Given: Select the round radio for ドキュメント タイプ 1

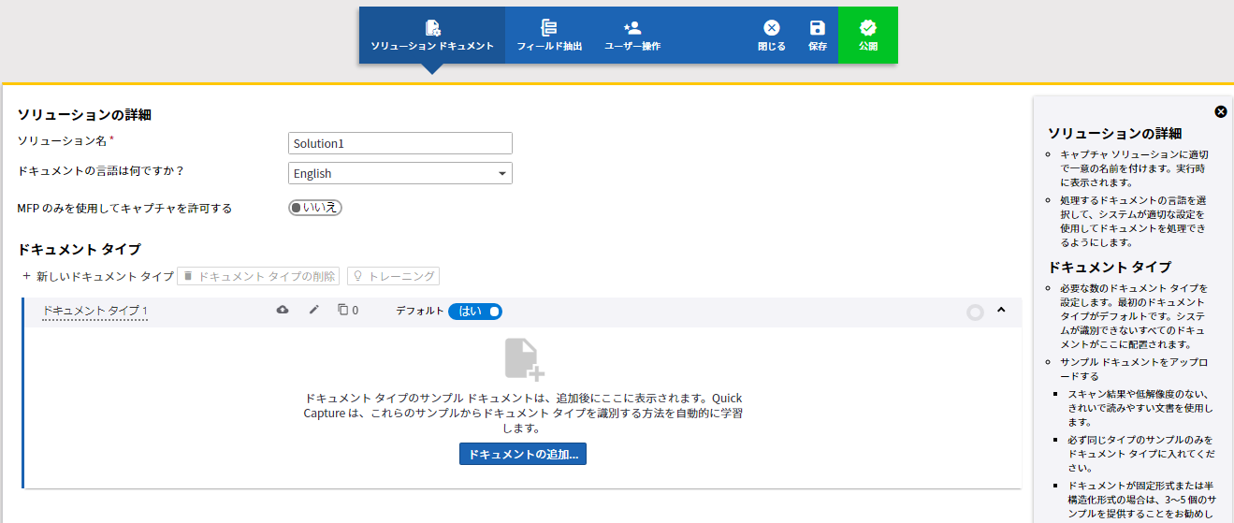Looking at the screenshot, I should (x=975, y=312).
